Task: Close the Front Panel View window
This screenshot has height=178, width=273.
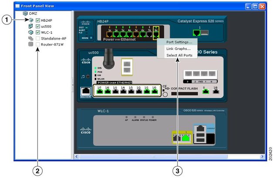Action: point(262,7)
